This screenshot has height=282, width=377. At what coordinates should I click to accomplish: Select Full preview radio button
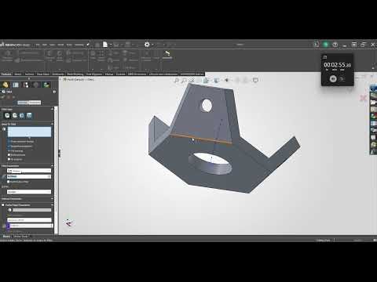click(9, 151)
